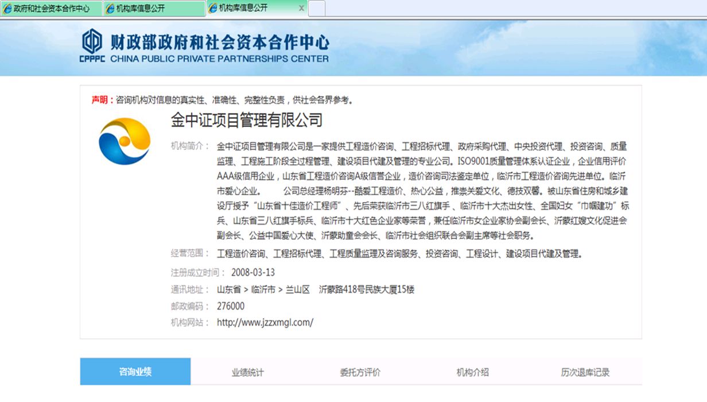The image size is (707, 402).
Task: Click the street address 沂蒙路418号民族大厦15楼
Action: click(367, 289)
